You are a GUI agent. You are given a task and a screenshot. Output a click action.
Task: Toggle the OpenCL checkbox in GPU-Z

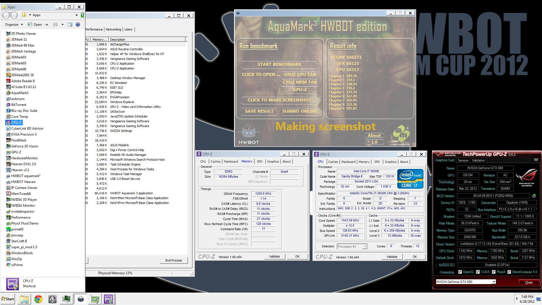460,272
